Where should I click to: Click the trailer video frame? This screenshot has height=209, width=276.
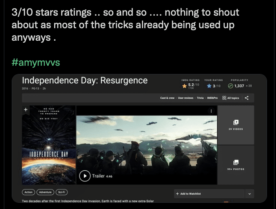click(x=147, y=145)
